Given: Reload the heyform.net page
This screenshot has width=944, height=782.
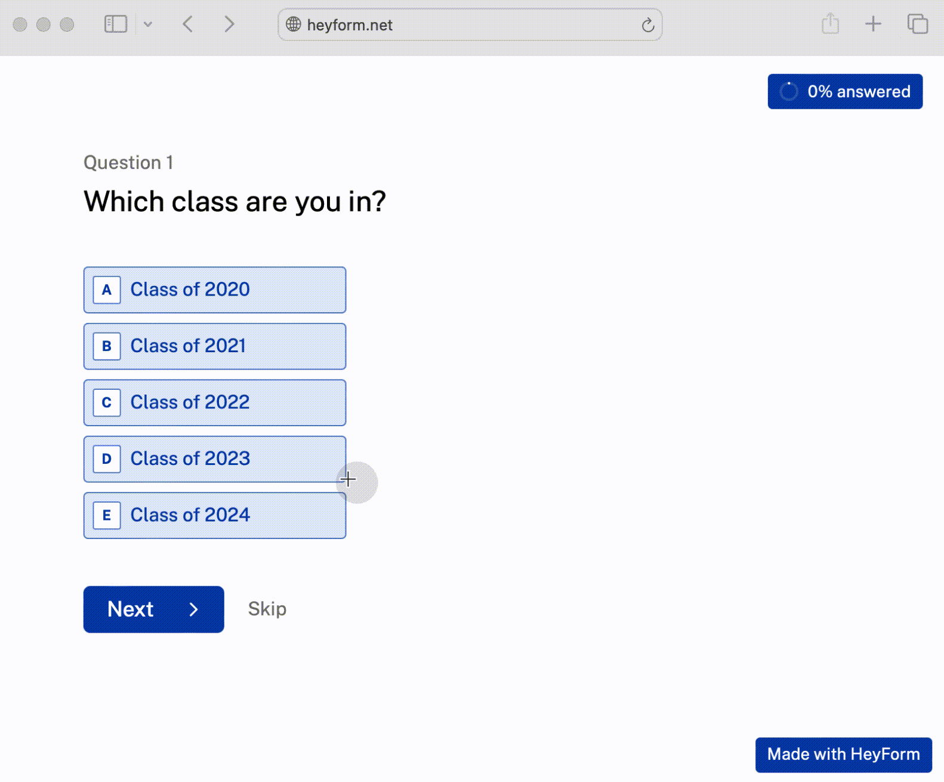Looking at the screenshot, I should 647,25.
